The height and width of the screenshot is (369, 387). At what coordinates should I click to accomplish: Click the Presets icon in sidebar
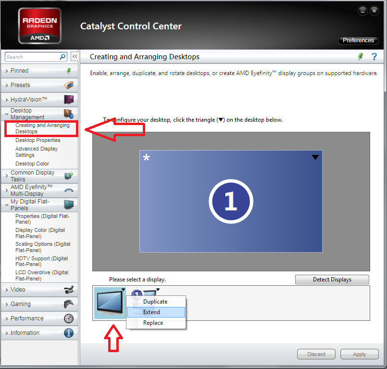[x=69, y=85]
